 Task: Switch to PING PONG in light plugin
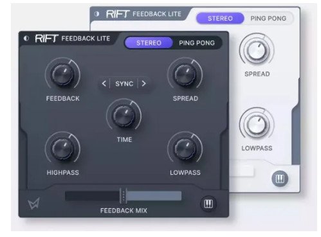click(x=268, y=19)
